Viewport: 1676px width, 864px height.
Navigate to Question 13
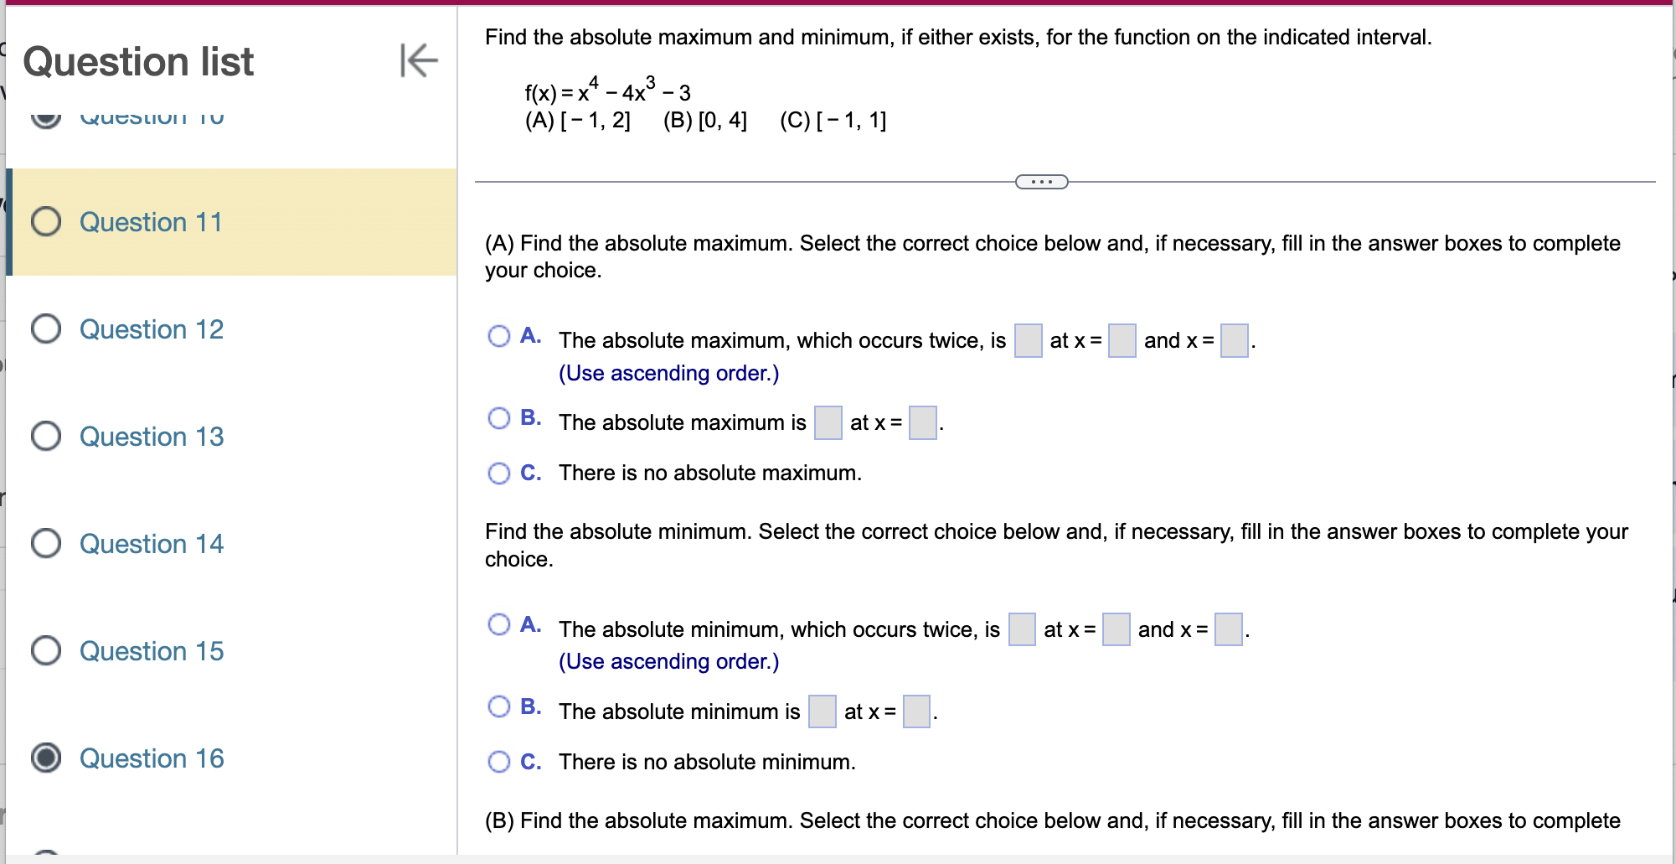(151, 436)
